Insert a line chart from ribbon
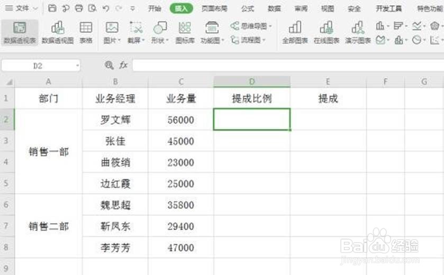This screenshot has height=275, width=444. click(418, 26)
